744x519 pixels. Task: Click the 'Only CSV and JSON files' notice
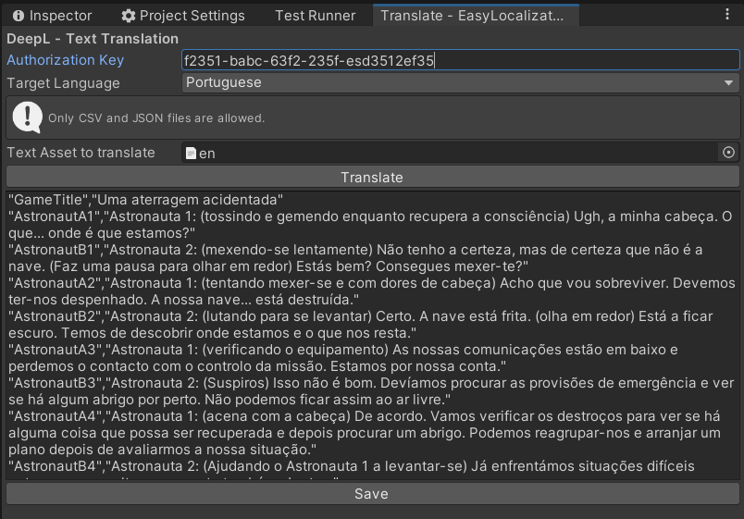(156, 118)
